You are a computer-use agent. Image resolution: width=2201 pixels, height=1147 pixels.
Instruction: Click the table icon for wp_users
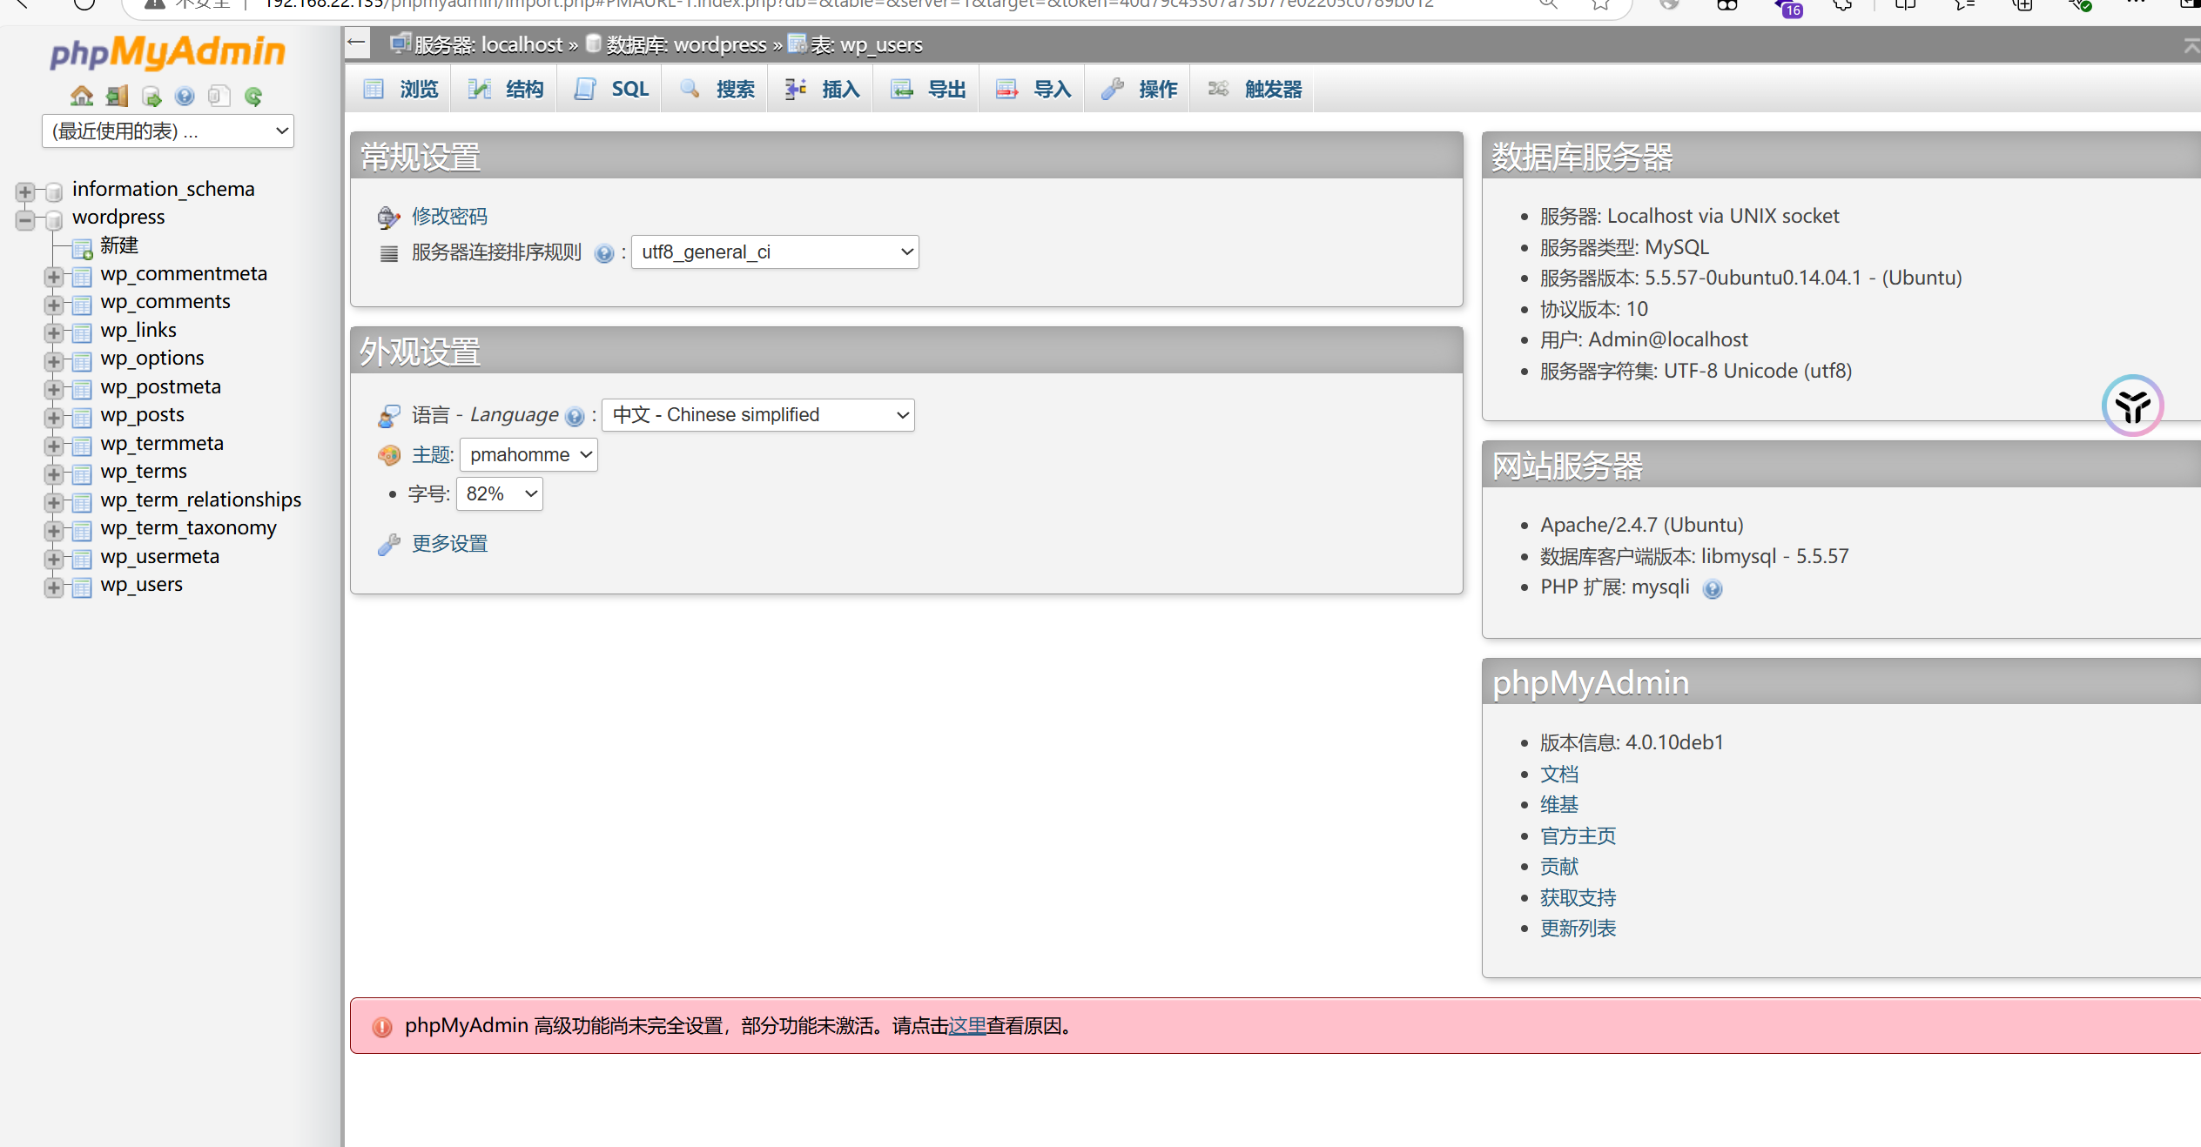pyautogui.click(x=82, y=587)
